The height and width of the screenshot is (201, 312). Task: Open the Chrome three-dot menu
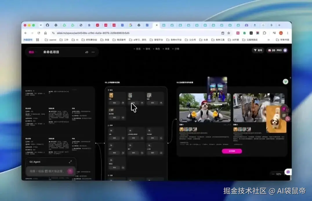point(287,33)
